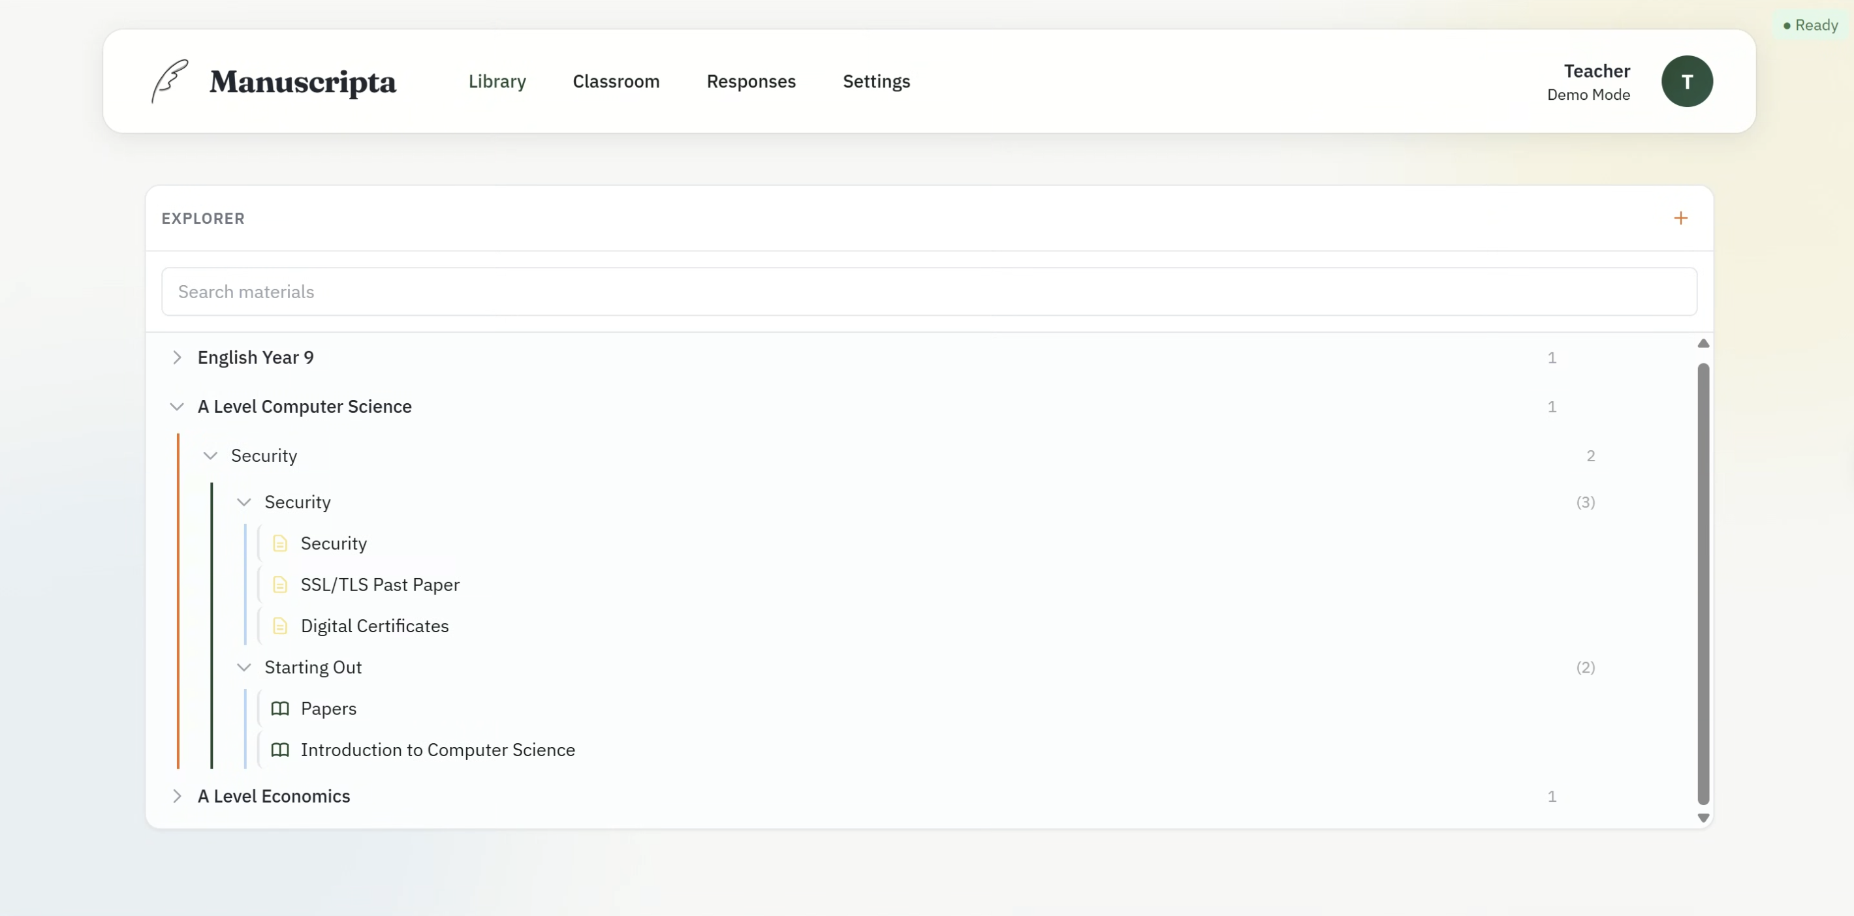Click the scrollbar down arrow

click(1704, 818)
